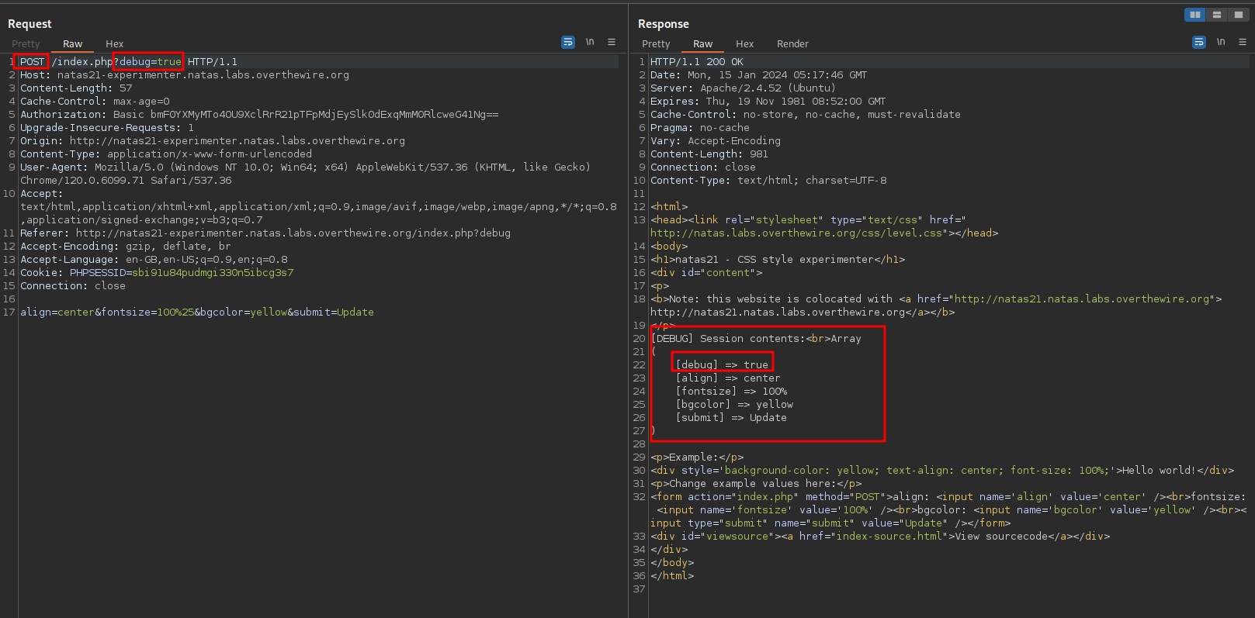
Task: Open the Hex tab in Response
Action: (x=744, y=44)
